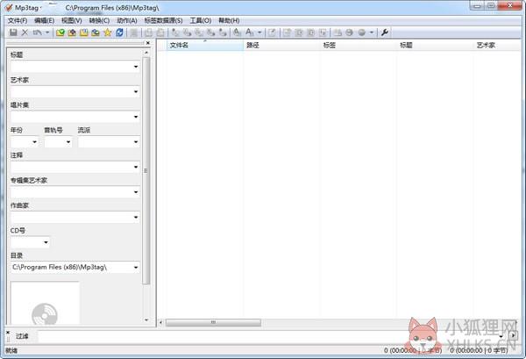Click the Copy tag icon
This screenshot has width=526, height=359.
[149, 32]
